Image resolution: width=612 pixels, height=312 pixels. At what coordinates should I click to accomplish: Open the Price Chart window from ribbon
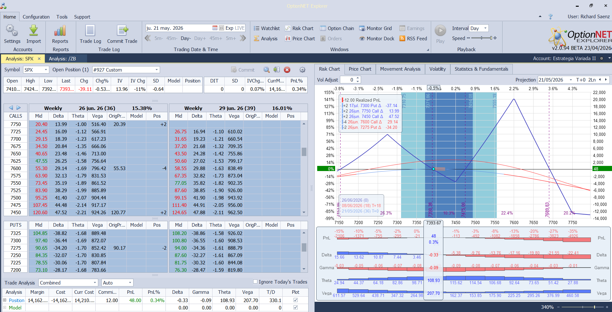tap(300, 39)
